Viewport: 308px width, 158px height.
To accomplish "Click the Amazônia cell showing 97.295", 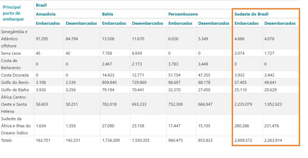I will (42, 39).
